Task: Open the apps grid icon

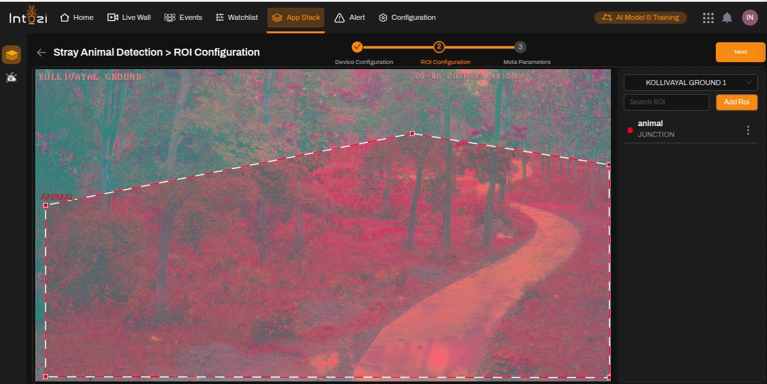Action: (x=708, y=18)
